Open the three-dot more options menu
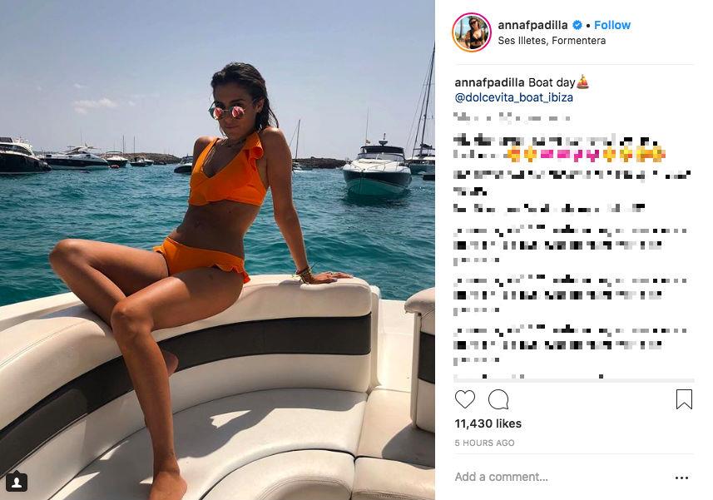This screenshot has height=500, width=713. pos(681,478)
